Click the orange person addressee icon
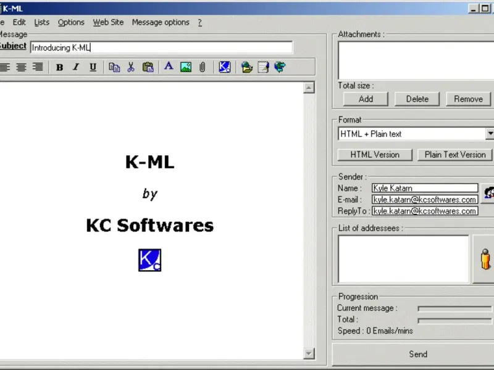 pyautogui.click(x=485, y=259)
